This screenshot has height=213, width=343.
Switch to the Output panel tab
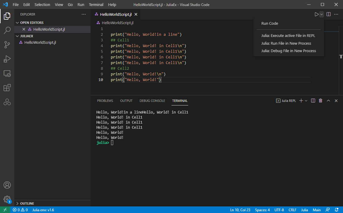point(126,101)
